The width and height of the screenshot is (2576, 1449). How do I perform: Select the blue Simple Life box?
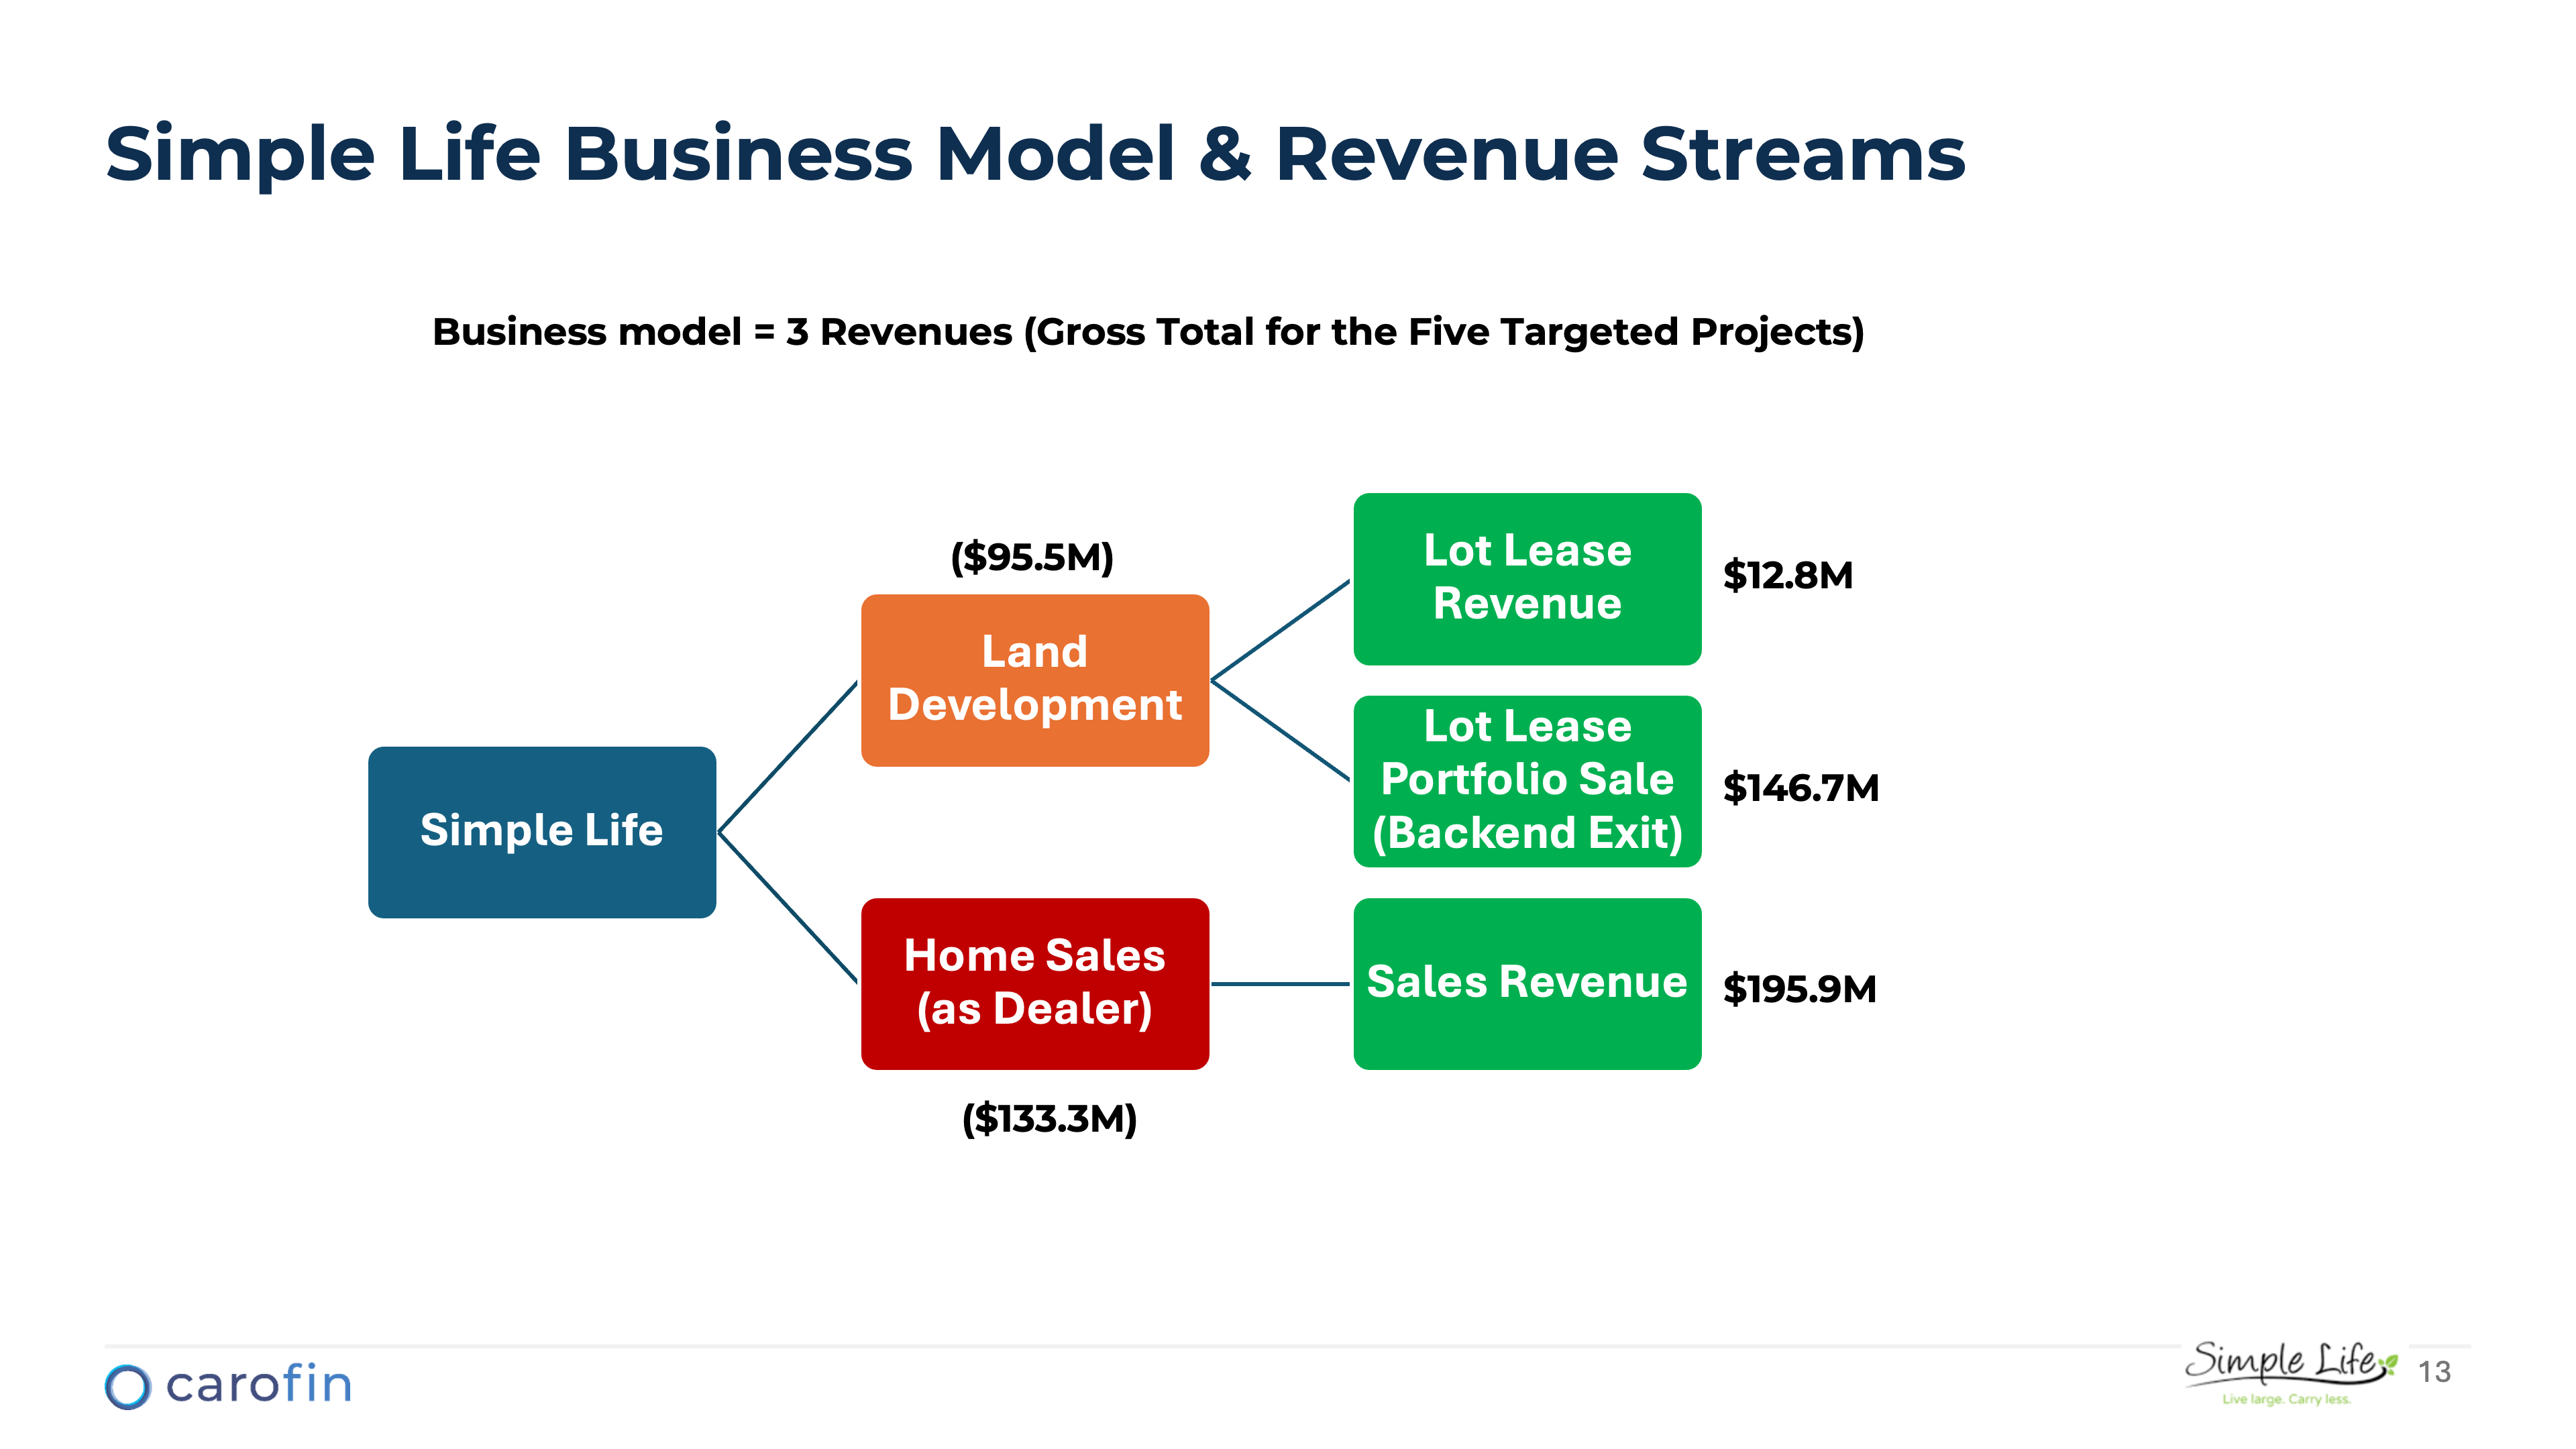(541, 831)
